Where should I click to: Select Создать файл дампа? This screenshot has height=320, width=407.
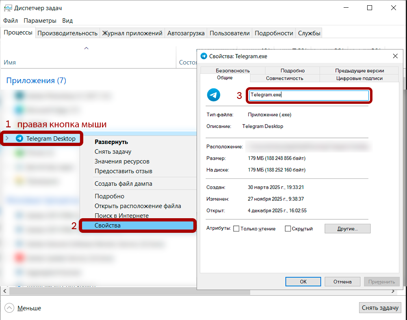point(123,184)
